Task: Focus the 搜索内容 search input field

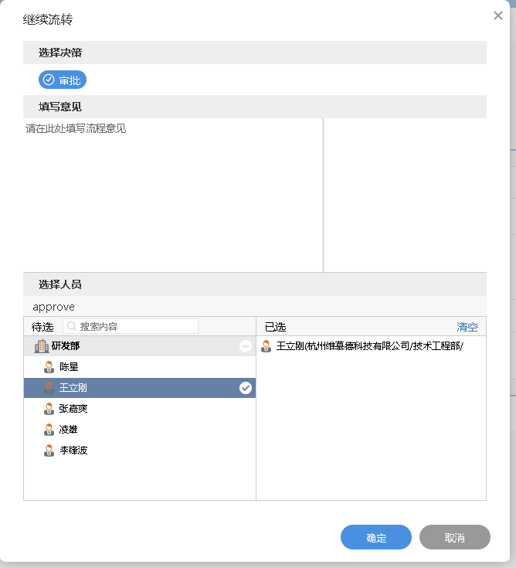Action: (x=137, y=327)
